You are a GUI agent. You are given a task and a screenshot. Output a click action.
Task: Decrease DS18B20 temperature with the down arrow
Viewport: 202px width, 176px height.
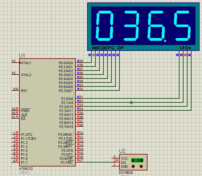pyautogui.click(x=133, y=166)
